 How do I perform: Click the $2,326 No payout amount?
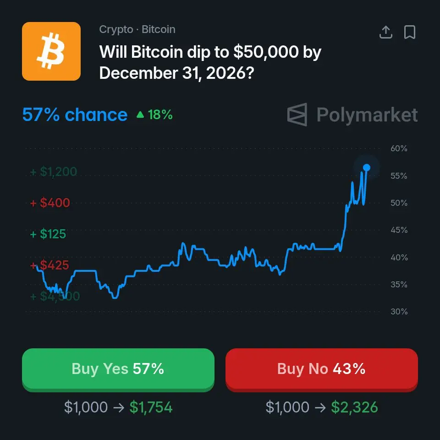click(354, 407)
